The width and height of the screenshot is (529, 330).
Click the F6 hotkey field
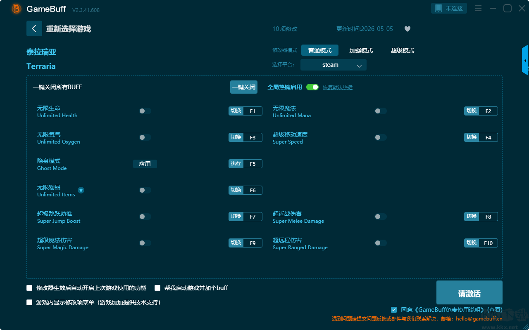[253, 190]
